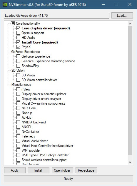137x186 pixels.
Task: Enable the nView checkbox
Action: [x=18, y=89]
